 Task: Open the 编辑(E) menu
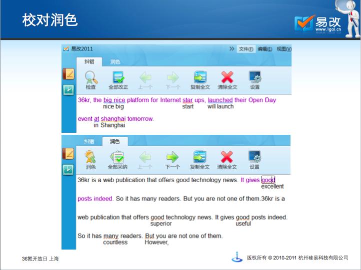click(x=265, y=49)
